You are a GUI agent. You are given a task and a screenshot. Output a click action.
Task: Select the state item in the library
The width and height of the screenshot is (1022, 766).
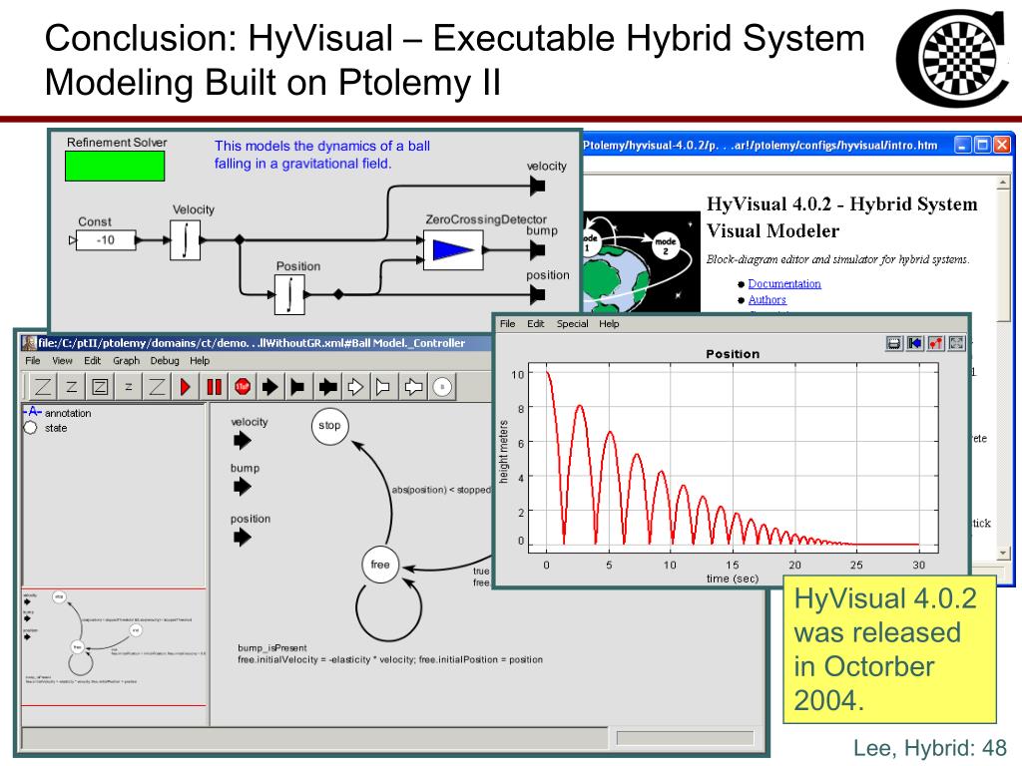click(46, 428)
